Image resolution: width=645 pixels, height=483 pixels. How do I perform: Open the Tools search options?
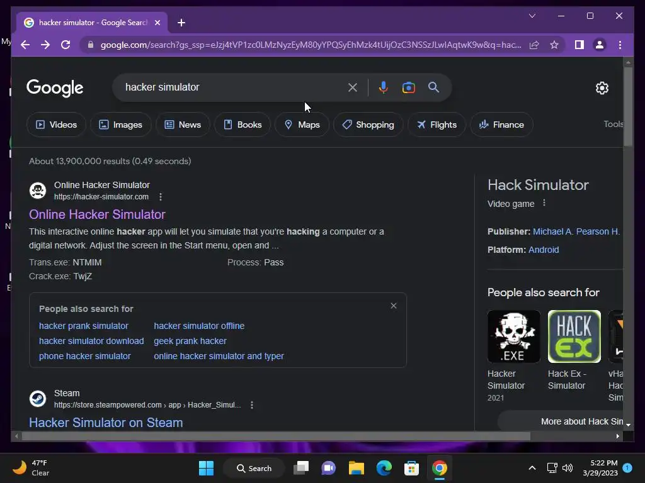click(613, 124)
